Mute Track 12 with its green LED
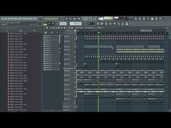Viewport: 171px width, 128px height. pos(75,39)
